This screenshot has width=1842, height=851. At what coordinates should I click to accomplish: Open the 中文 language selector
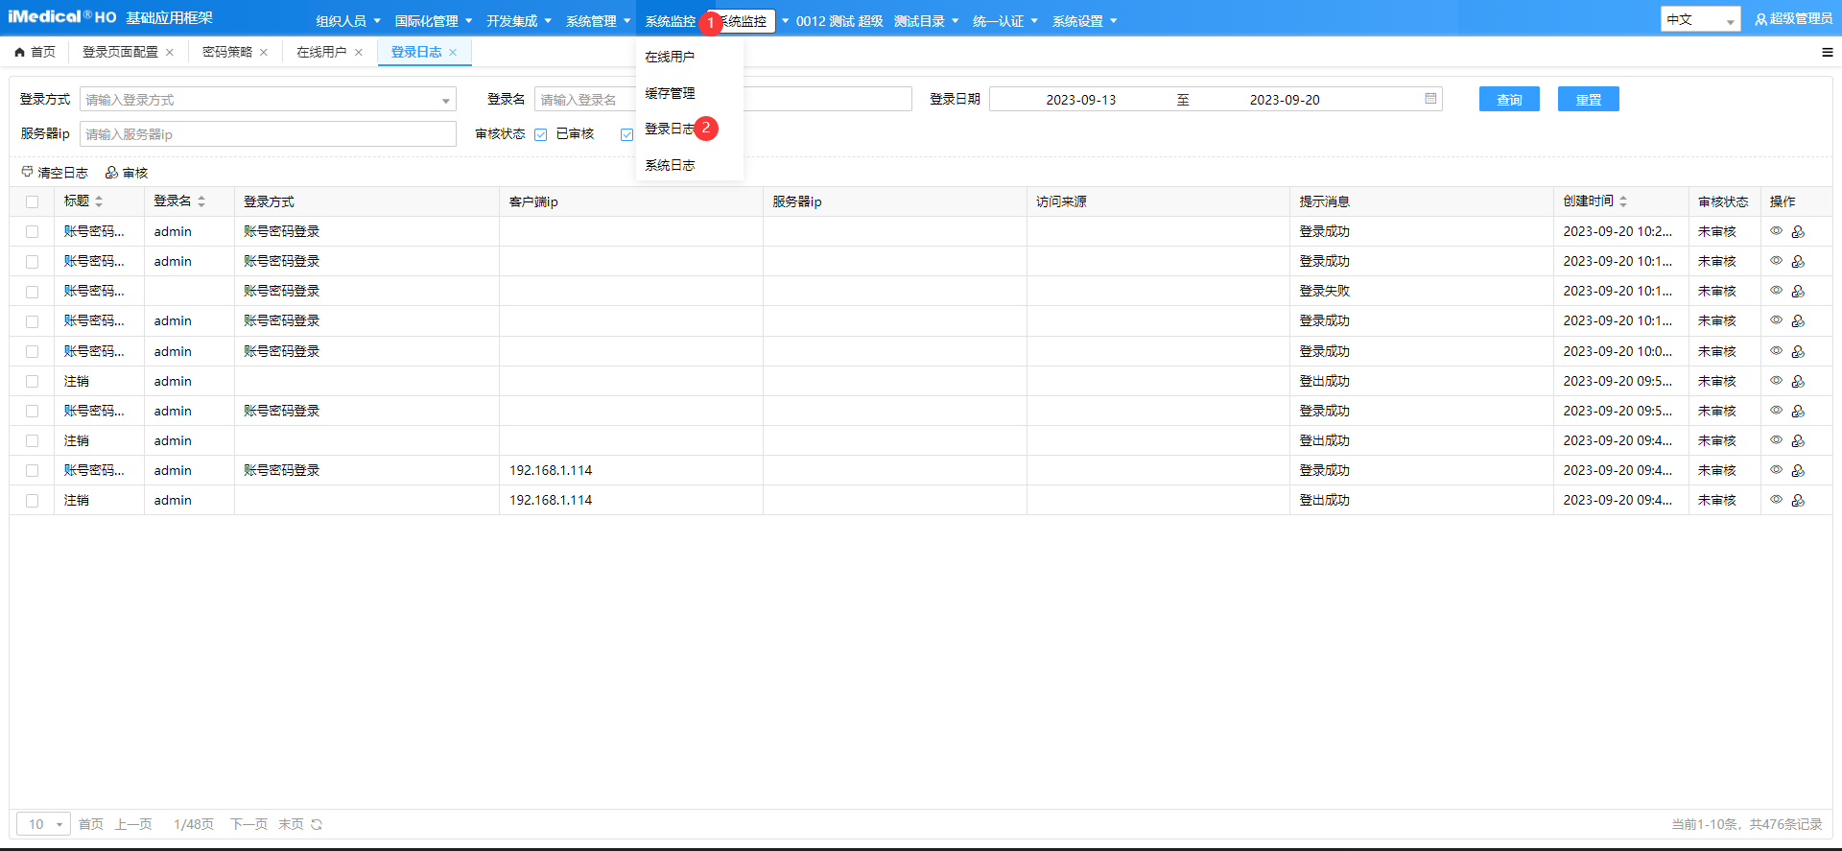click(1699, 20)
